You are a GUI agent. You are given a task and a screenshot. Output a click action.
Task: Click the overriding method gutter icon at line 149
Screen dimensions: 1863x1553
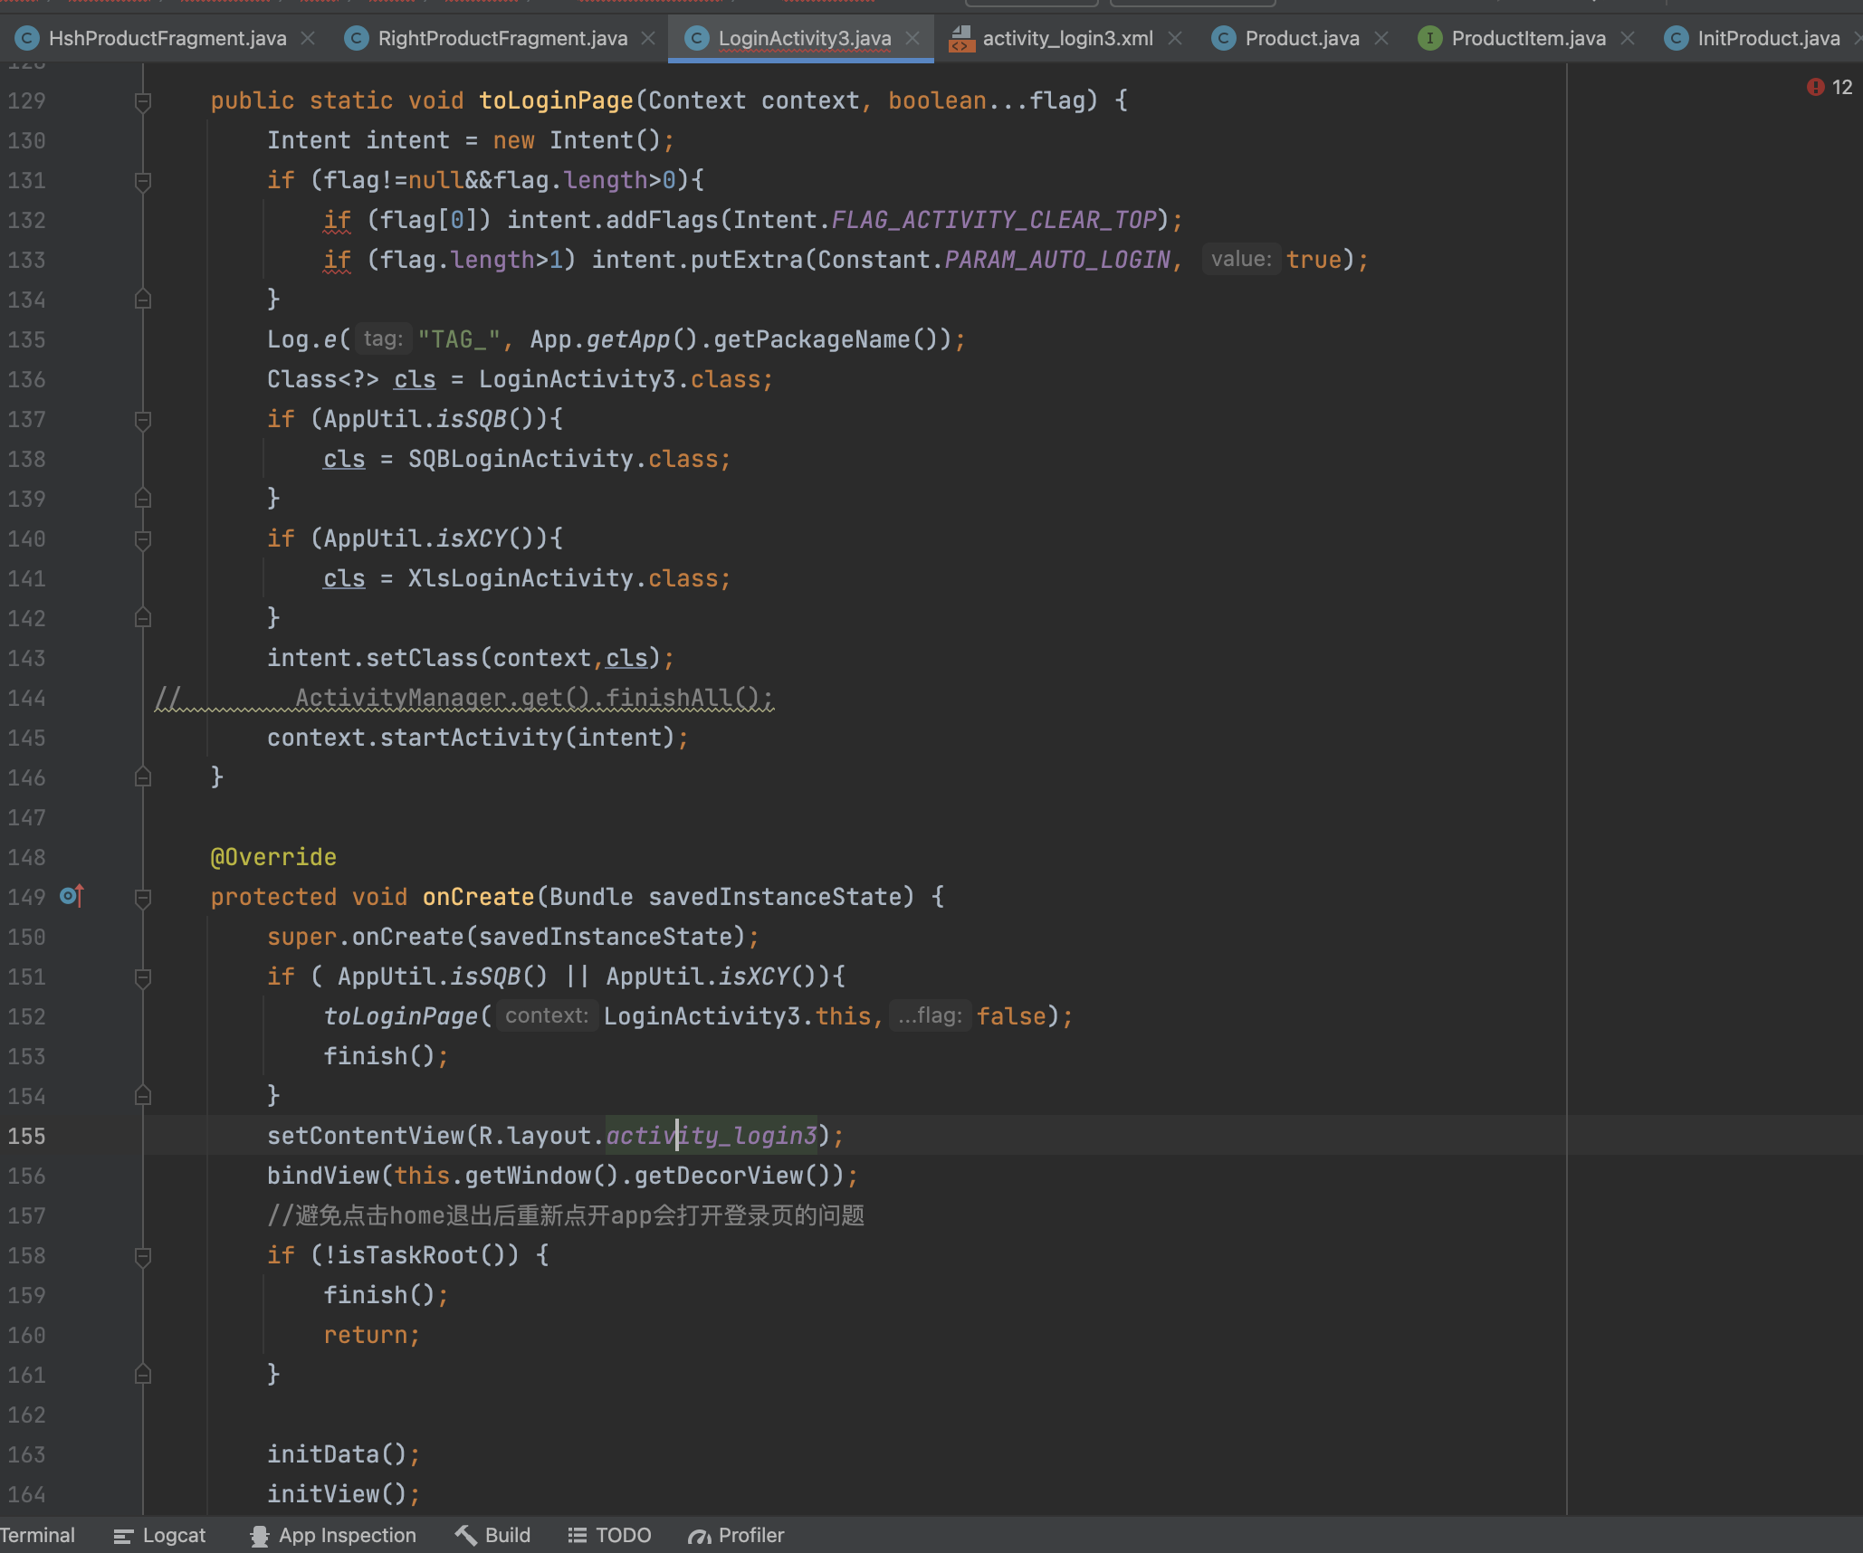tap(72, 896)
